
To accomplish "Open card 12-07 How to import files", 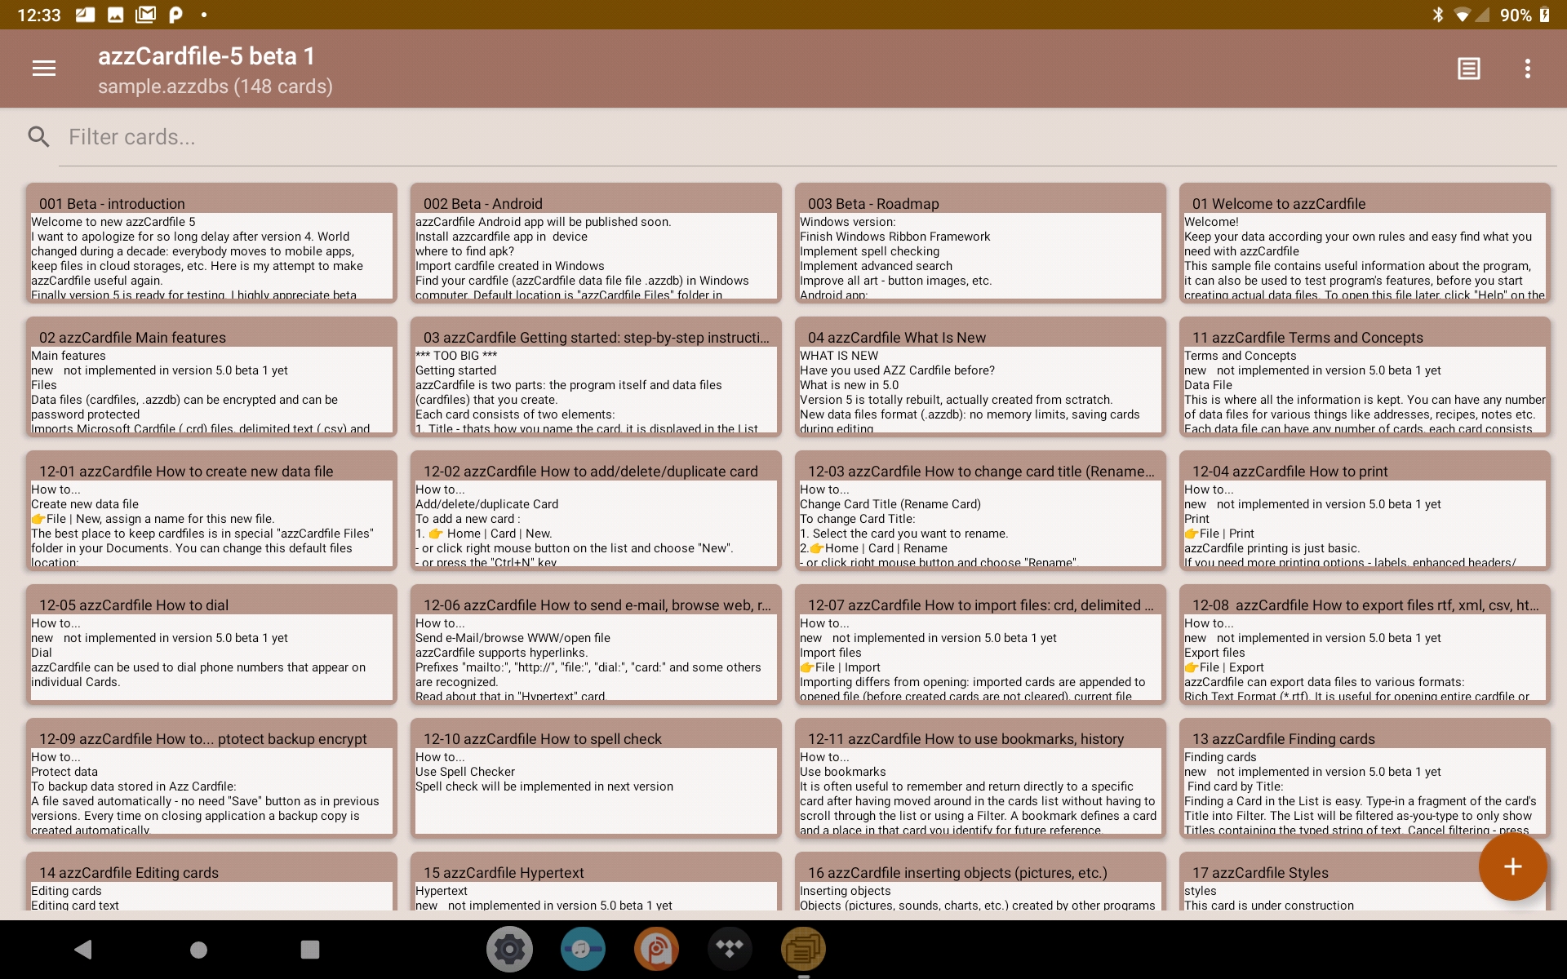I will coord(980,644).
